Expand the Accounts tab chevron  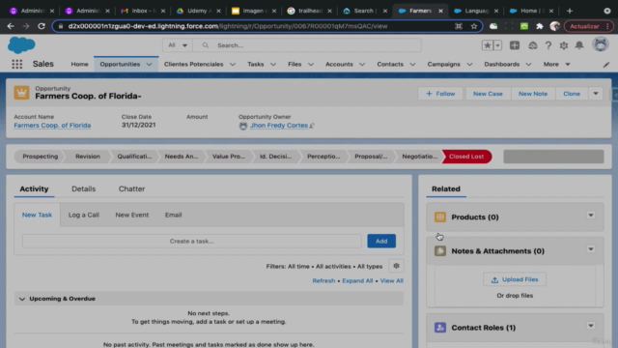(362, 65)
